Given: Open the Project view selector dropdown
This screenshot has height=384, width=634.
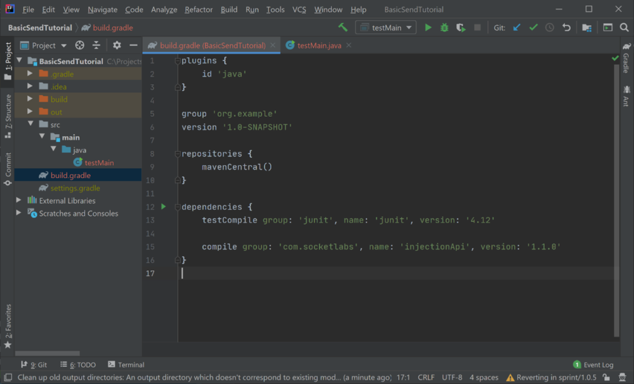Looking at the screenshot, I should pos(44,45).
